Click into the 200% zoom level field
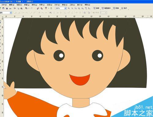153x117 pixels. pyautogui.click(x=60, y=8)
